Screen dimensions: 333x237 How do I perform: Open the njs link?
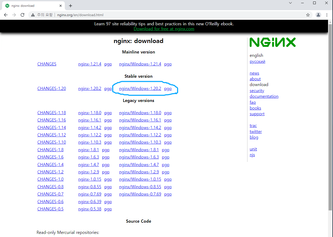point(252,155)
